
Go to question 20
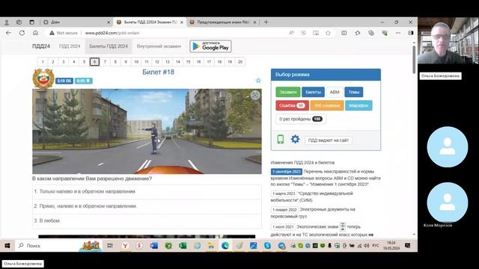tap(240, 62)
